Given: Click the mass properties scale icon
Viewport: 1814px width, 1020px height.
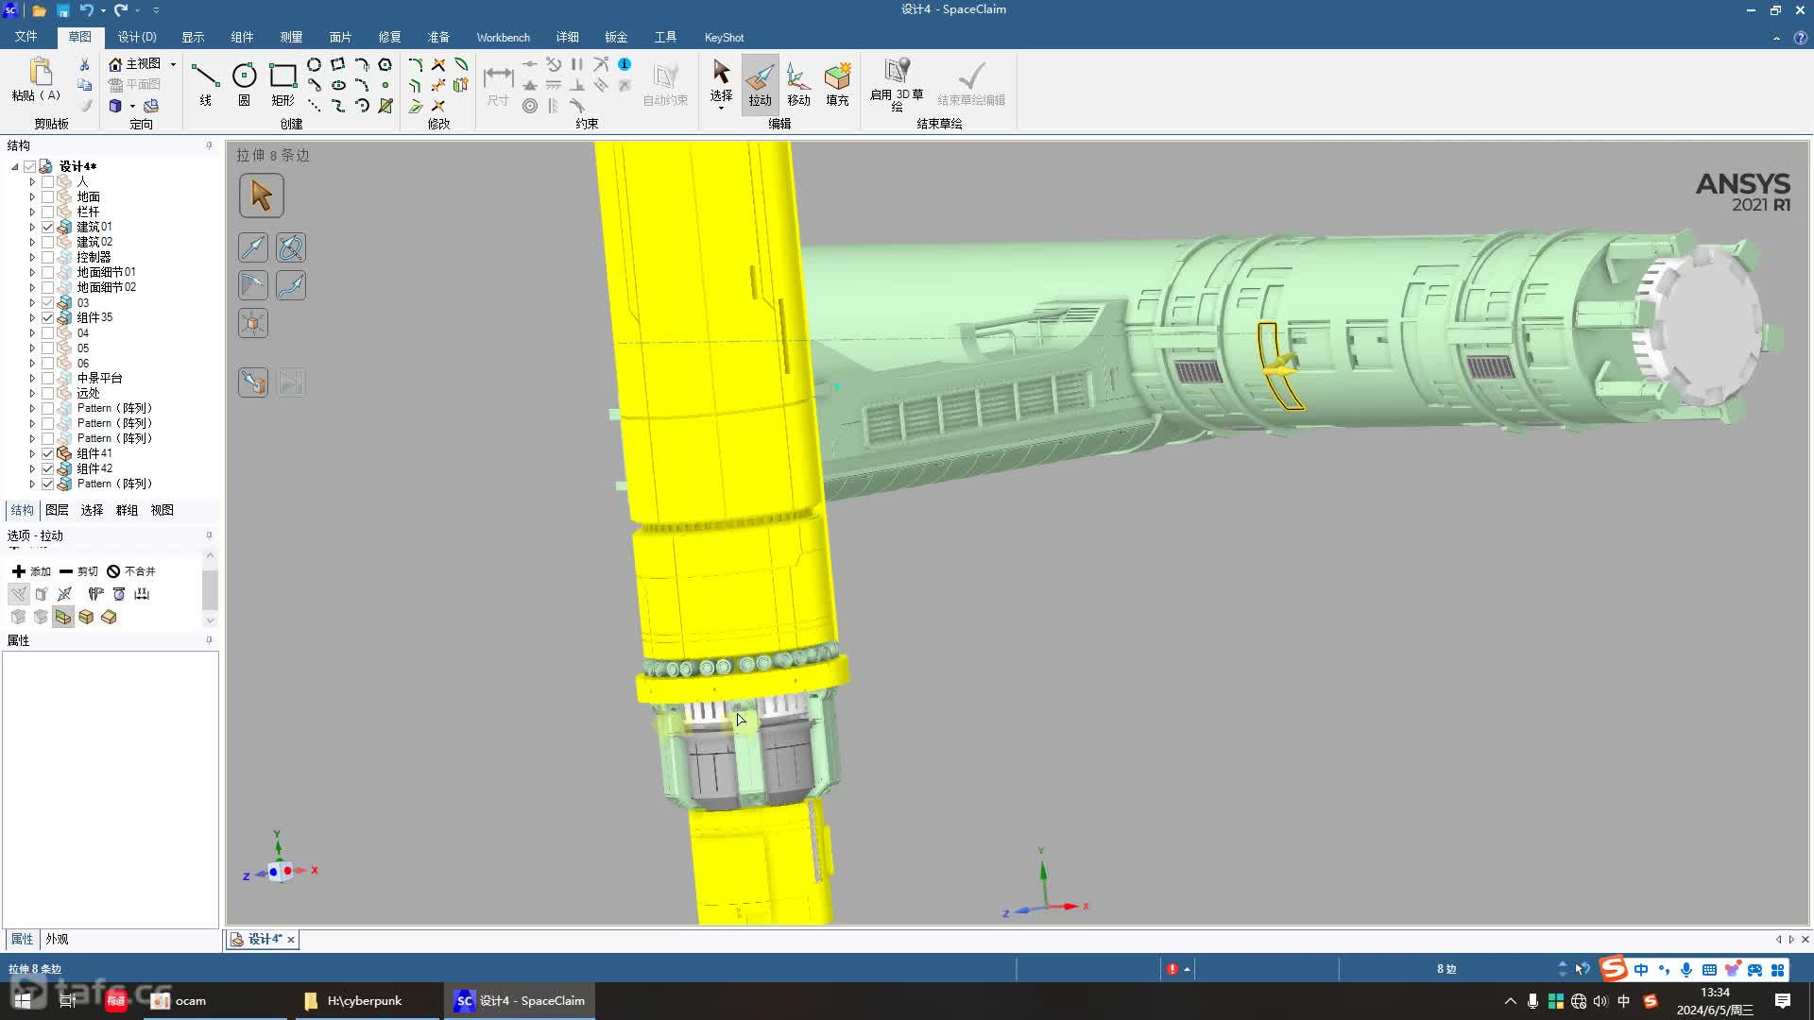Looking at the screenshot, I should coord(119,594).
